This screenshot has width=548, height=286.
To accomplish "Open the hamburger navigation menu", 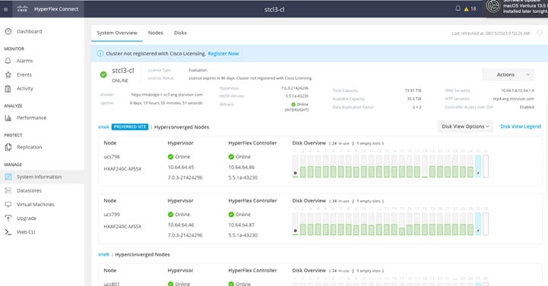I will [x=5, y=9].
